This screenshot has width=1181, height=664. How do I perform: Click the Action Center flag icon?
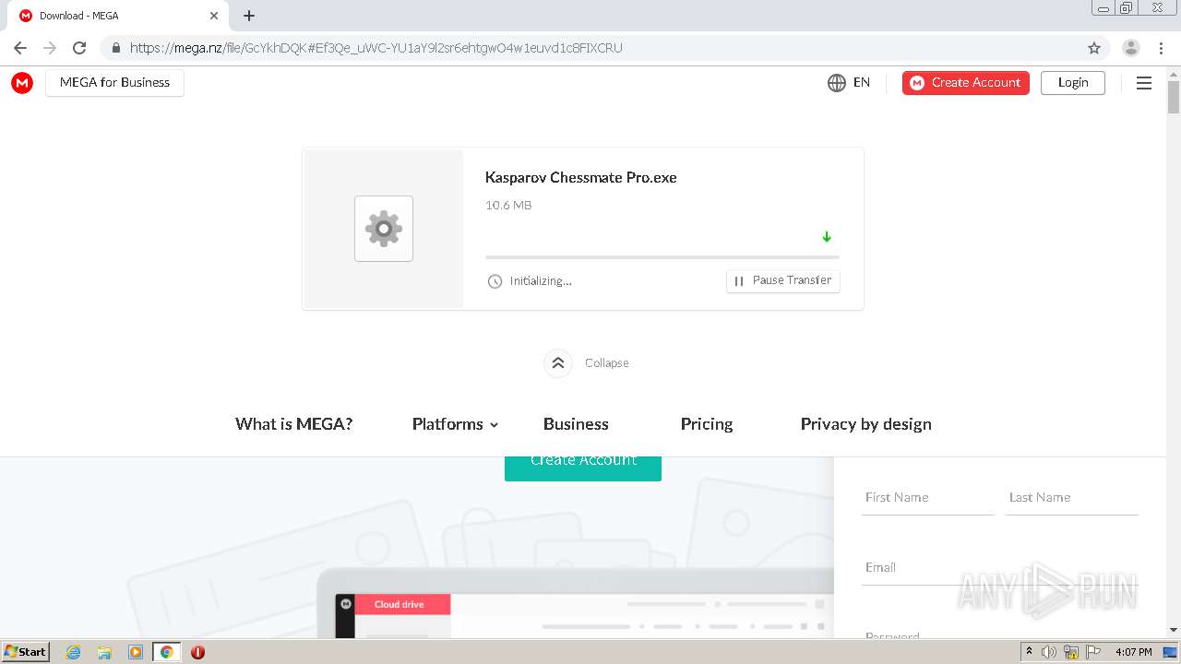tap(1093, 652)
